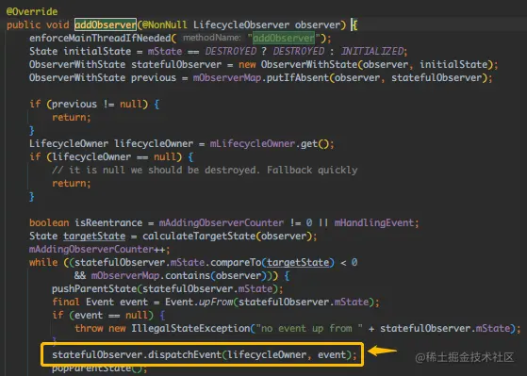Click the dispatchEvent method call
527x376 pixels.
click(x=185, y=355)
